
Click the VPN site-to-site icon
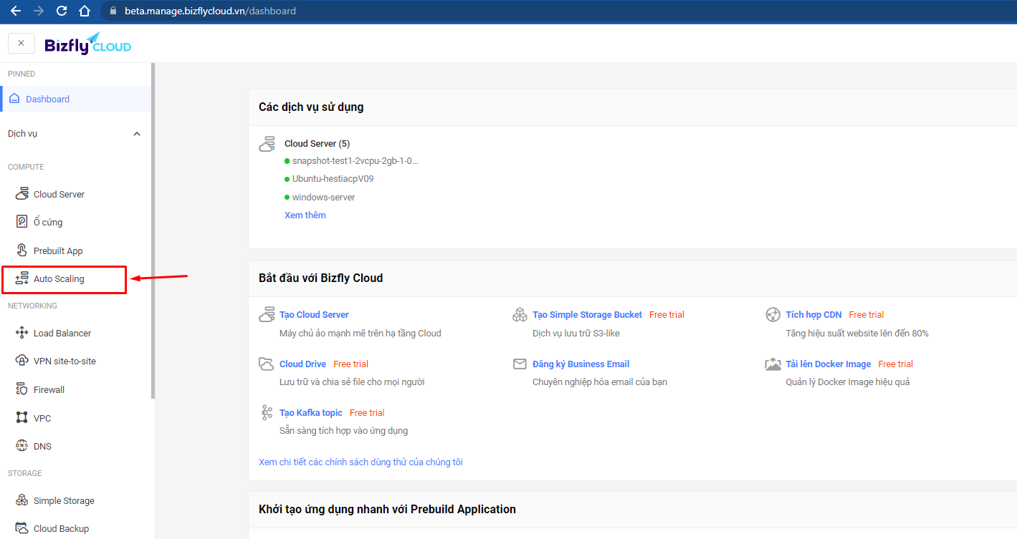pyautogui.click(x=22, y=361)
